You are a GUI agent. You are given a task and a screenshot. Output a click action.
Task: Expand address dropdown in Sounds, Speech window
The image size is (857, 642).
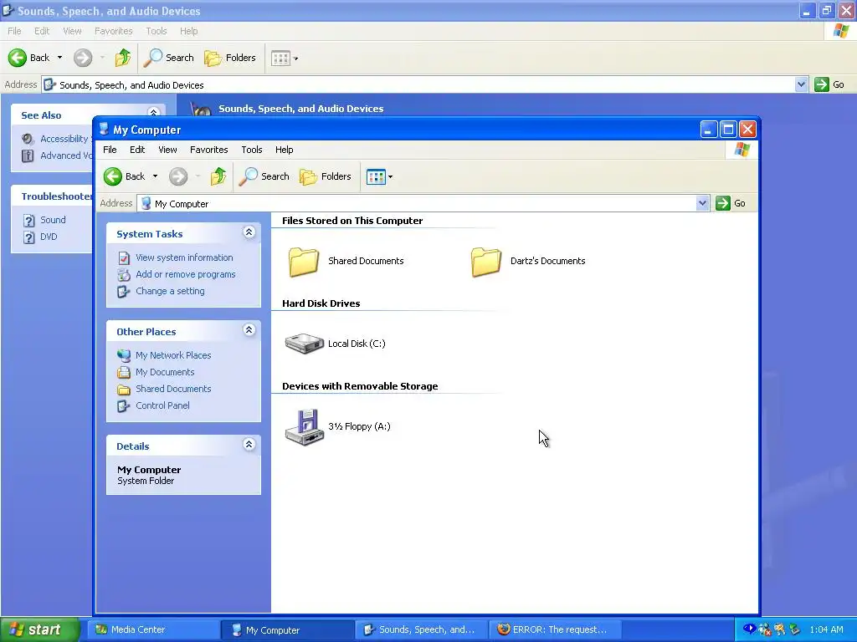click(x=801, y=84)
